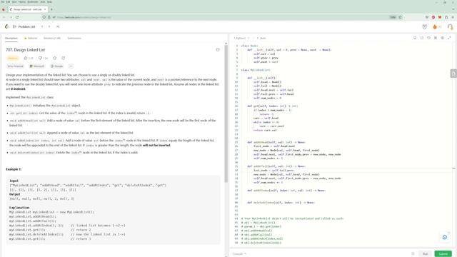The image size is (457, 257).
Task: Open the Python language dropdown
Action: (241, 38)
